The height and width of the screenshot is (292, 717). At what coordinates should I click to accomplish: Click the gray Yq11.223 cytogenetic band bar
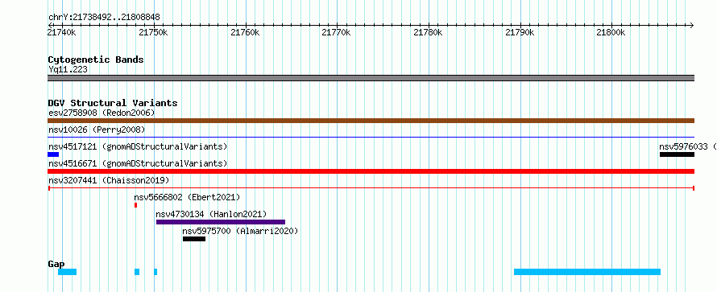(371, 78)
